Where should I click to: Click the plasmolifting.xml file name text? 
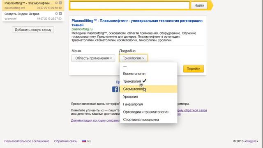point(15,8)
